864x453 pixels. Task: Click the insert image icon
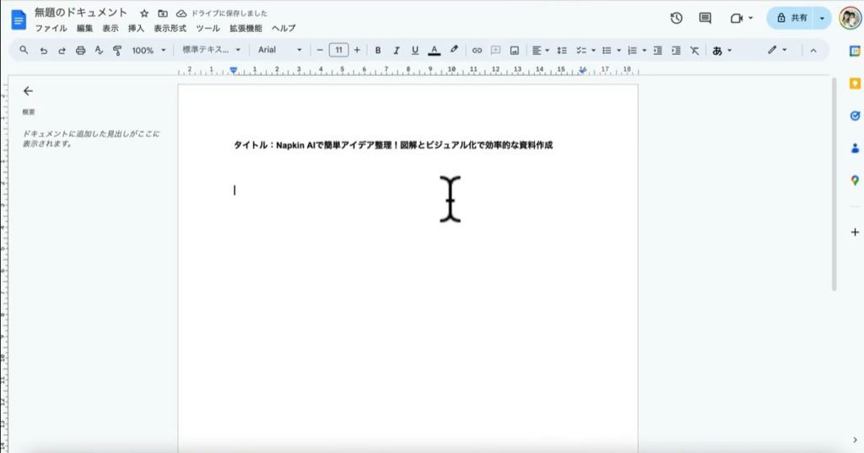point(514,51)
